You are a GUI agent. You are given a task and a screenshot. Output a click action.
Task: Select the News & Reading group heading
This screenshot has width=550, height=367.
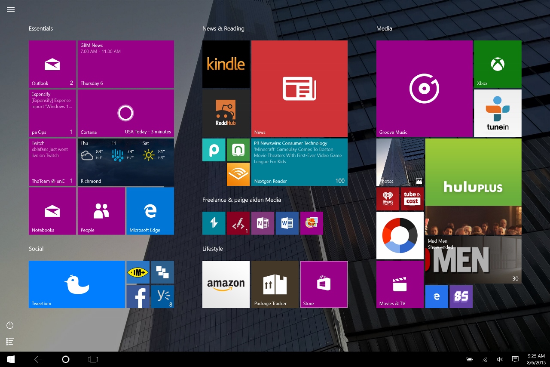[x=223, y=28]
